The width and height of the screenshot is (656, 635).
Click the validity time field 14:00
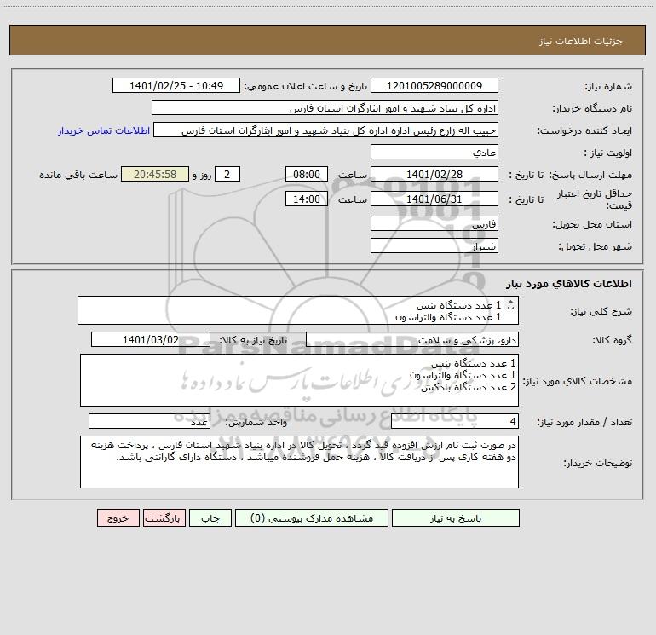306,199
